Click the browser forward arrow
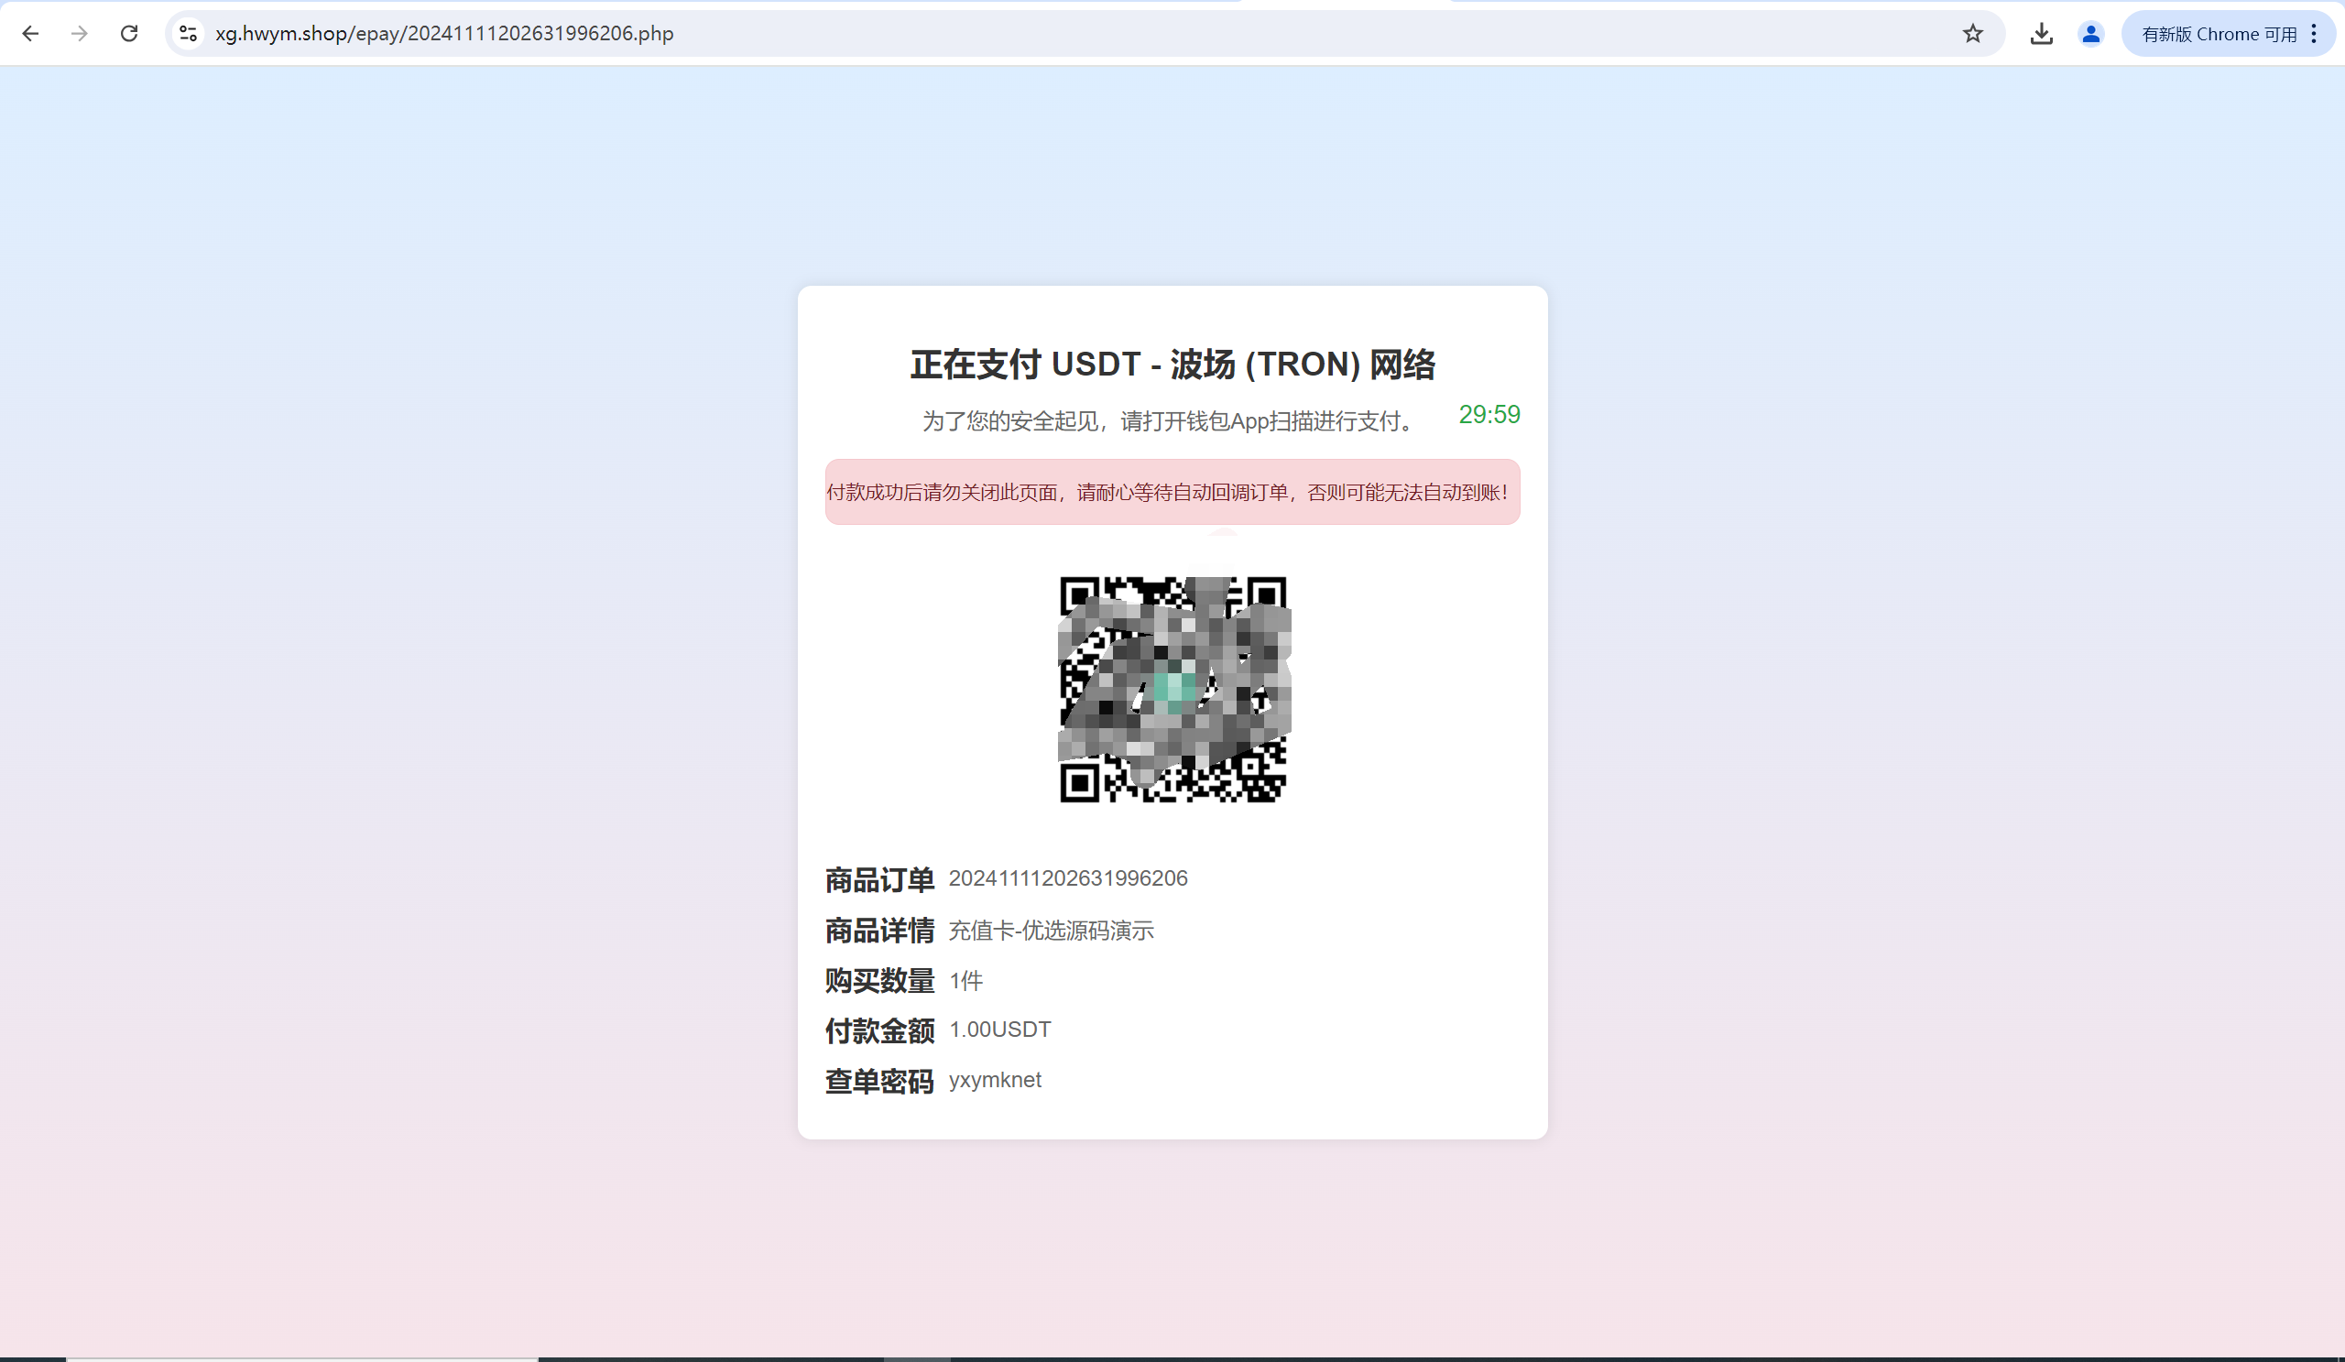The image size is (2345, 1362). tap(80, 34)
